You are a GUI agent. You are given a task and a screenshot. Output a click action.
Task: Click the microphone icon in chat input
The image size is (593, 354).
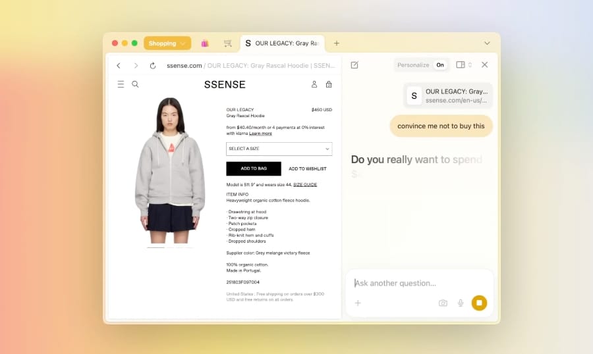coord(461,303)
